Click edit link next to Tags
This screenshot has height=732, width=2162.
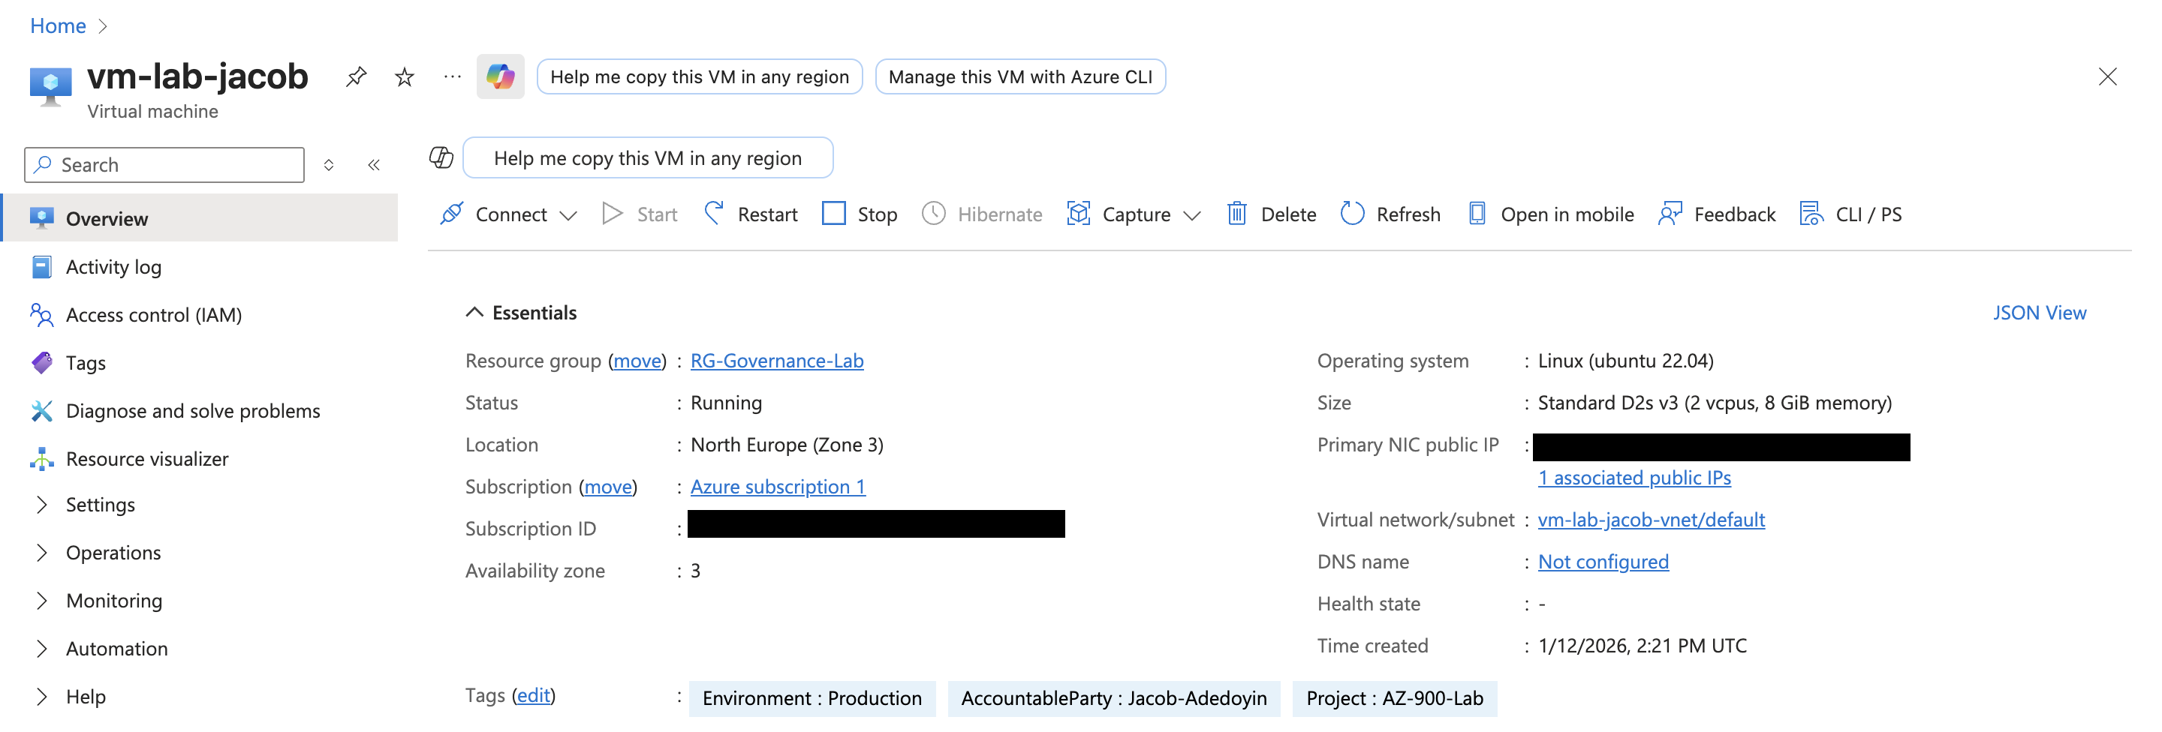click(x=534, y=695)
